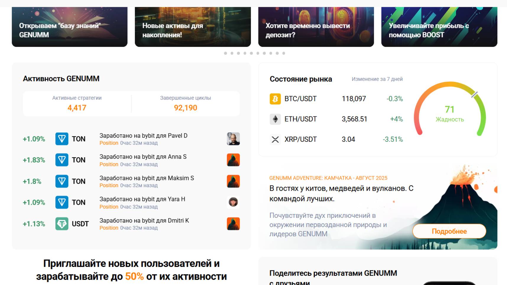Select the TON icon in Anna S's row

[61, 160]
